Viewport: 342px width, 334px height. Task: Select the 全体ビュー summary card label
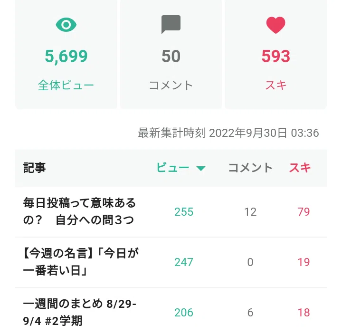tap(66, 85)
